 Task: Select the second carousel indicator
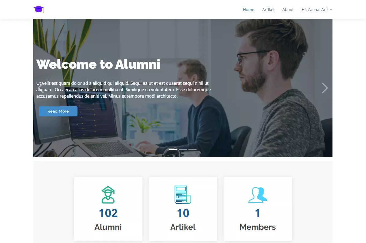(183, 149)
